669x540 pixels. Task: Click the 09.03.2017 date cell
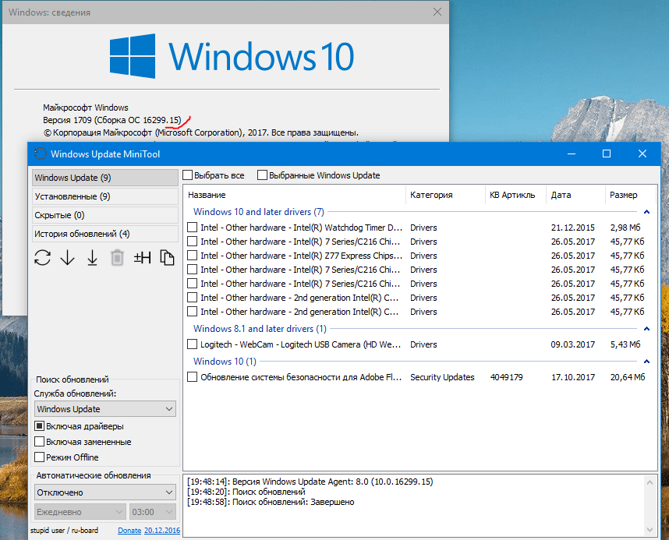tap(572, 344)
